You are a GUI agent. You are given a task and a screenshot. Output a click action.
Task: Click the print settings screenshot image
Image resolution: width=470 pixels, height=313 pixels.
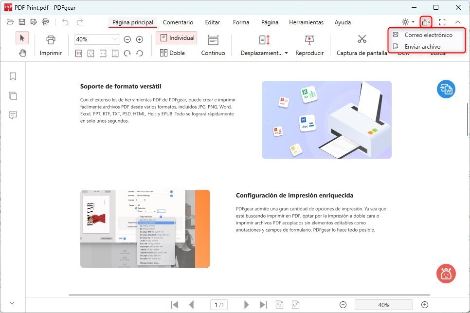pyautogui.click(x=145, y=229)
